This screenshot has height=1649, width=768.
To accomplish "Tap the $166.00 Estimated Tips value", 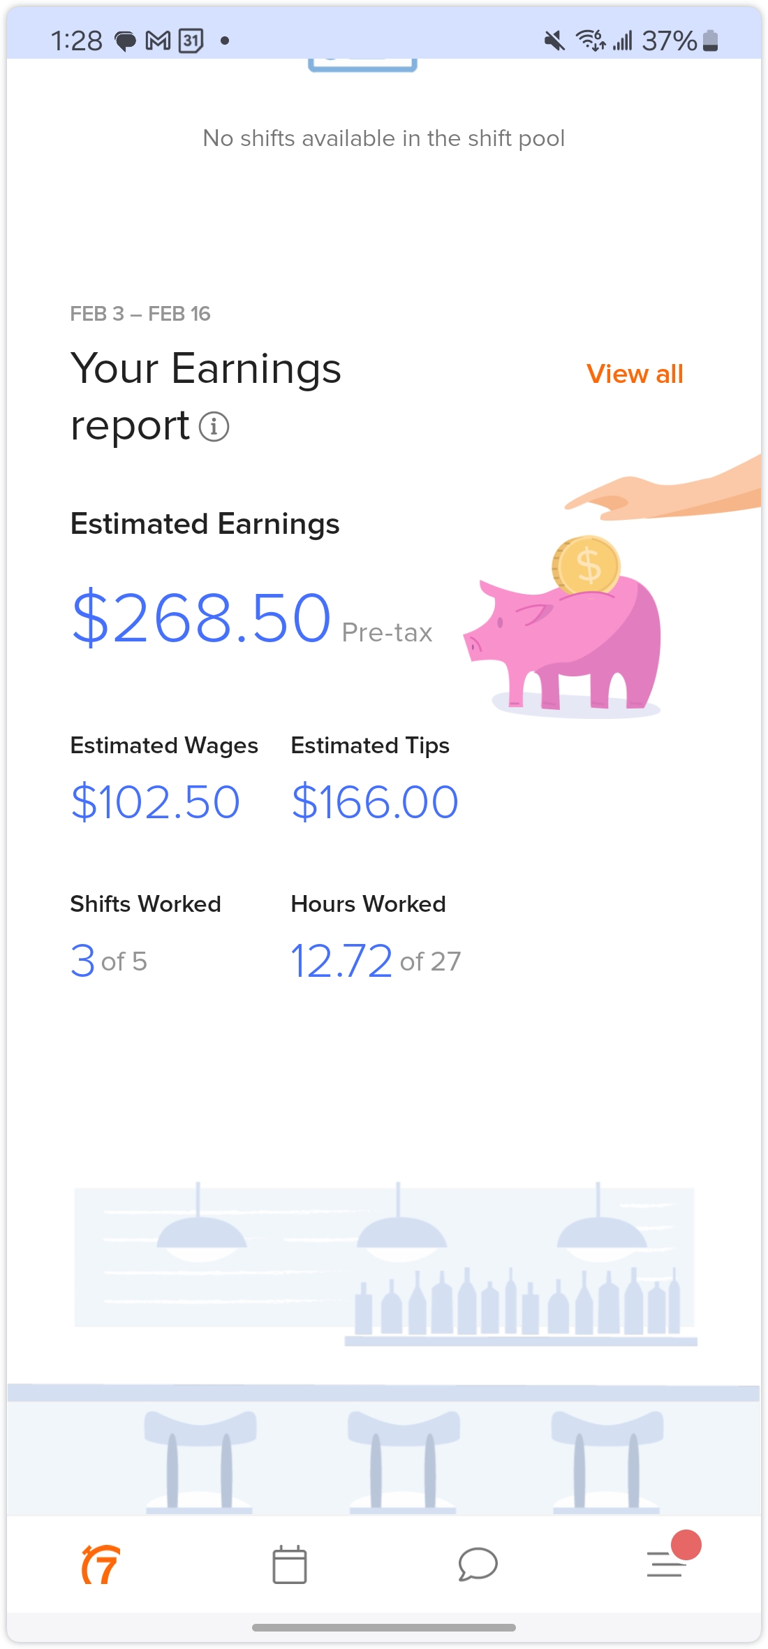I will point(375,801).
